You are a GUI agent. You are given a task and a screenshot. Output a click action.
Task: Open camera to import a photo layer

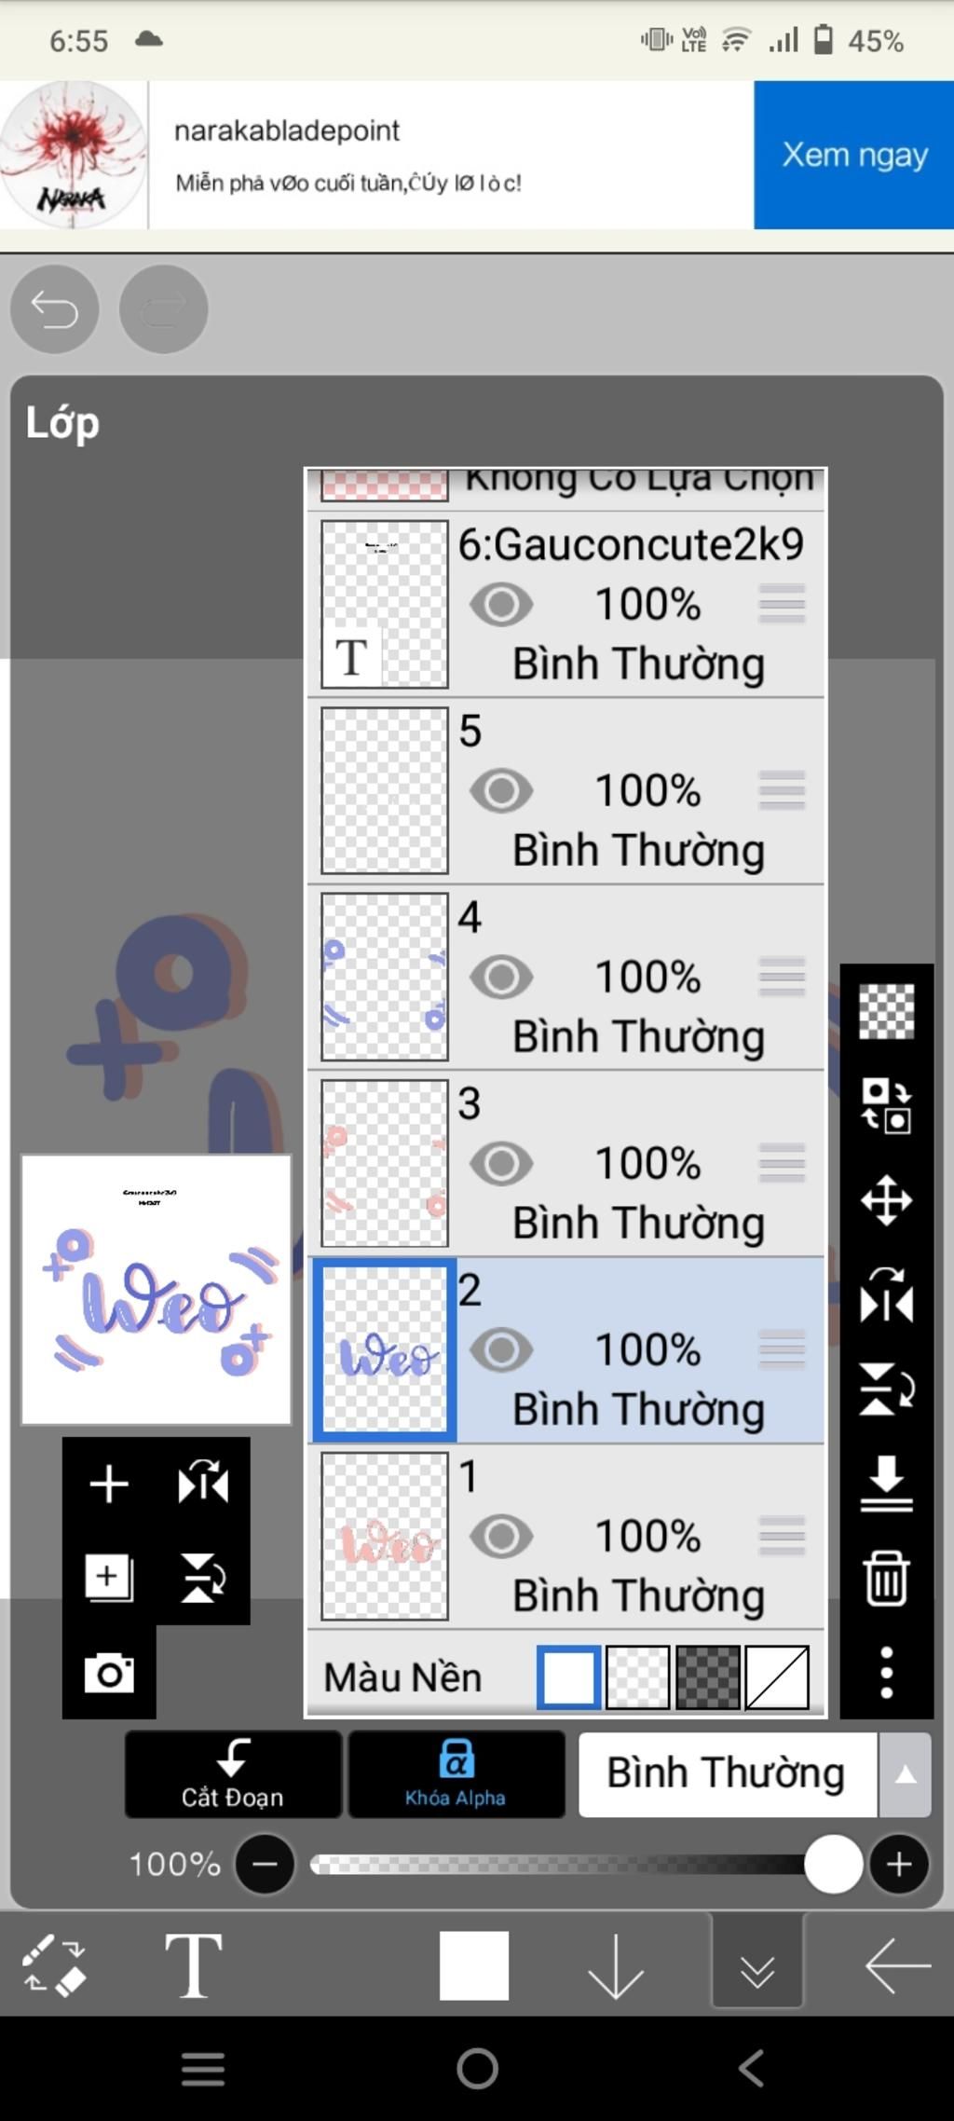pos(109,1673)
